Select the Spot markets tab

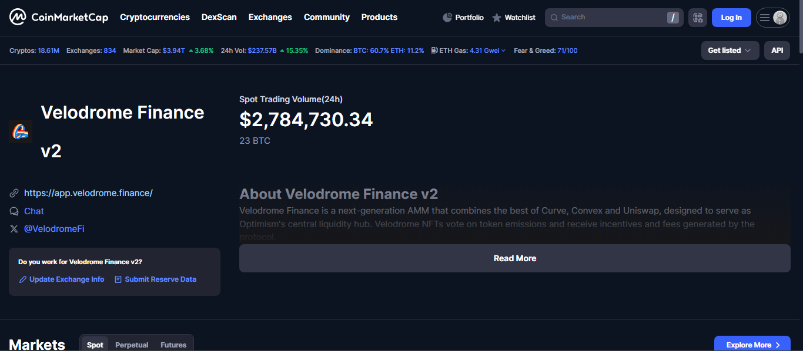click(95, 345)
